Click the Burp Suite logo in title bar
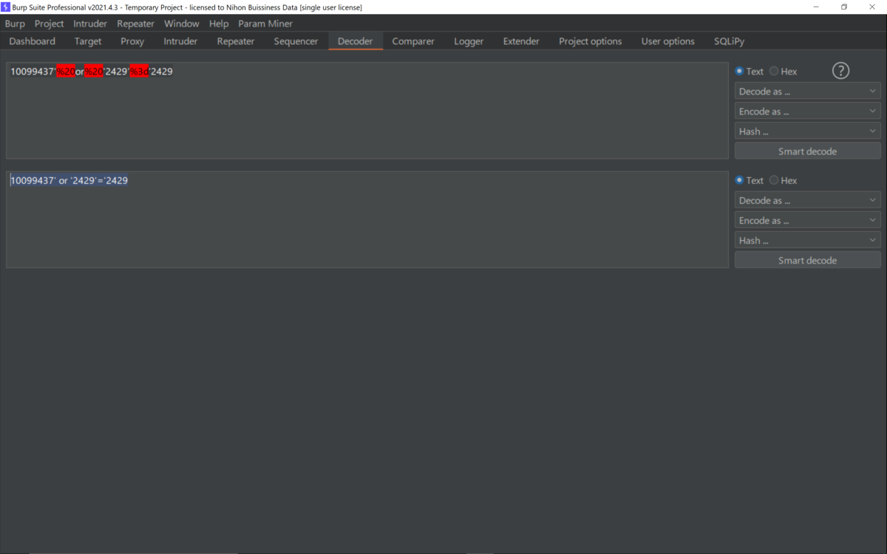The image size is (887, 554). click(x=6, y=7)
